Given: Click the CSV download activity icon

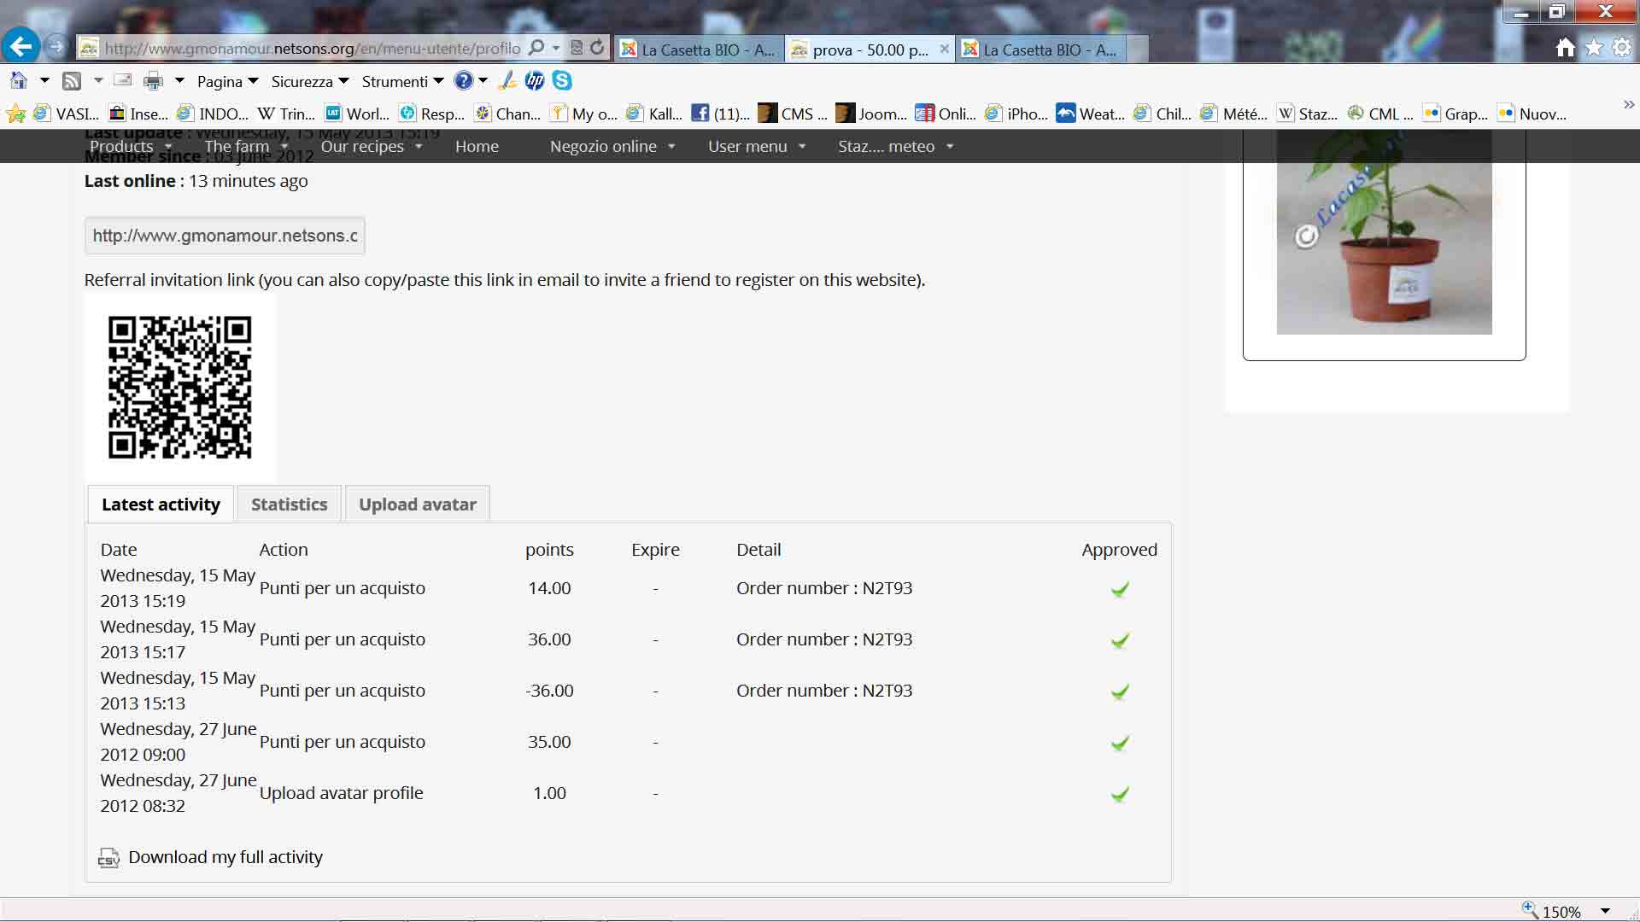Looking at the screenshot, I should [x=108, y=858].
